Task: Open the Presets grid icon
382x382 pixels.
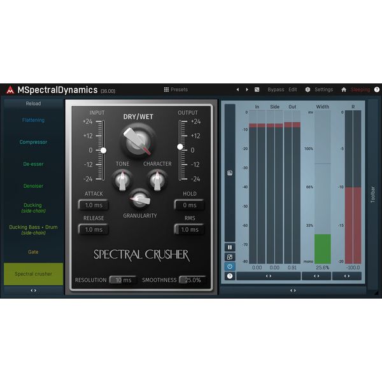Action: (x=166, y=89)
